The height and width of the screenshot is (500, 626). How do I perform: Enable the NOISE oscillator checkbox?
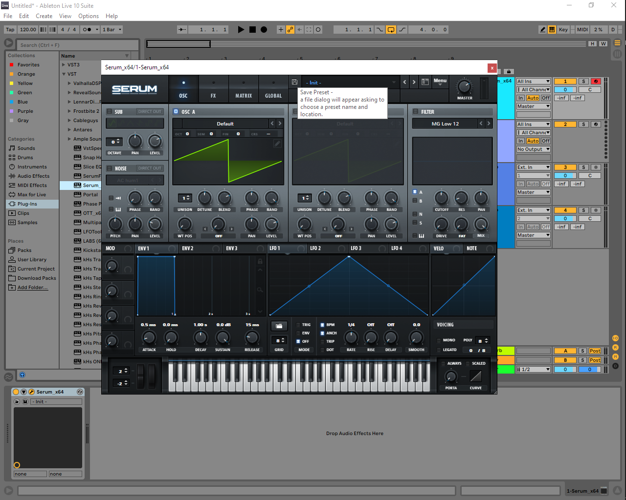(110, 168)
